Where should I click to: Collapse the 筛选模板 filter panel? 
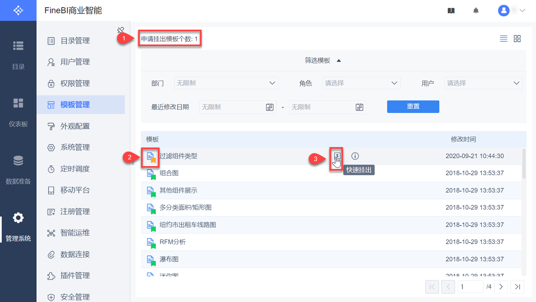pyautogui.click(x=323, y=61)
